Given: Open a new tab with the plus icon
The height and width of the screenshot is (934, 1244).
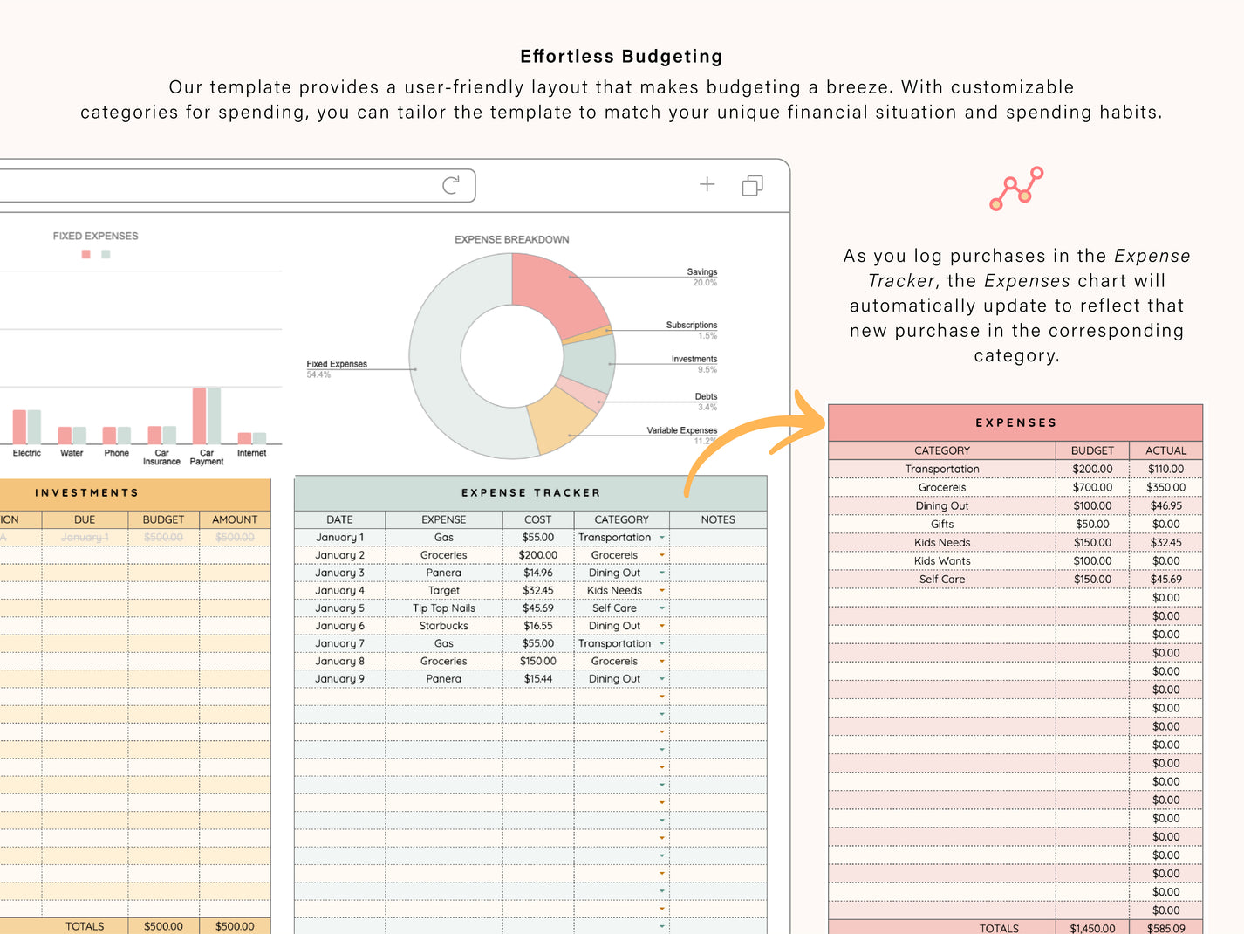Looking at the screenshot, I should click(707, 184).
